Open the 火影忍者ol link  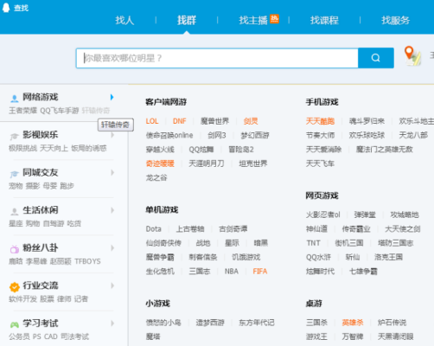(323, 215)
